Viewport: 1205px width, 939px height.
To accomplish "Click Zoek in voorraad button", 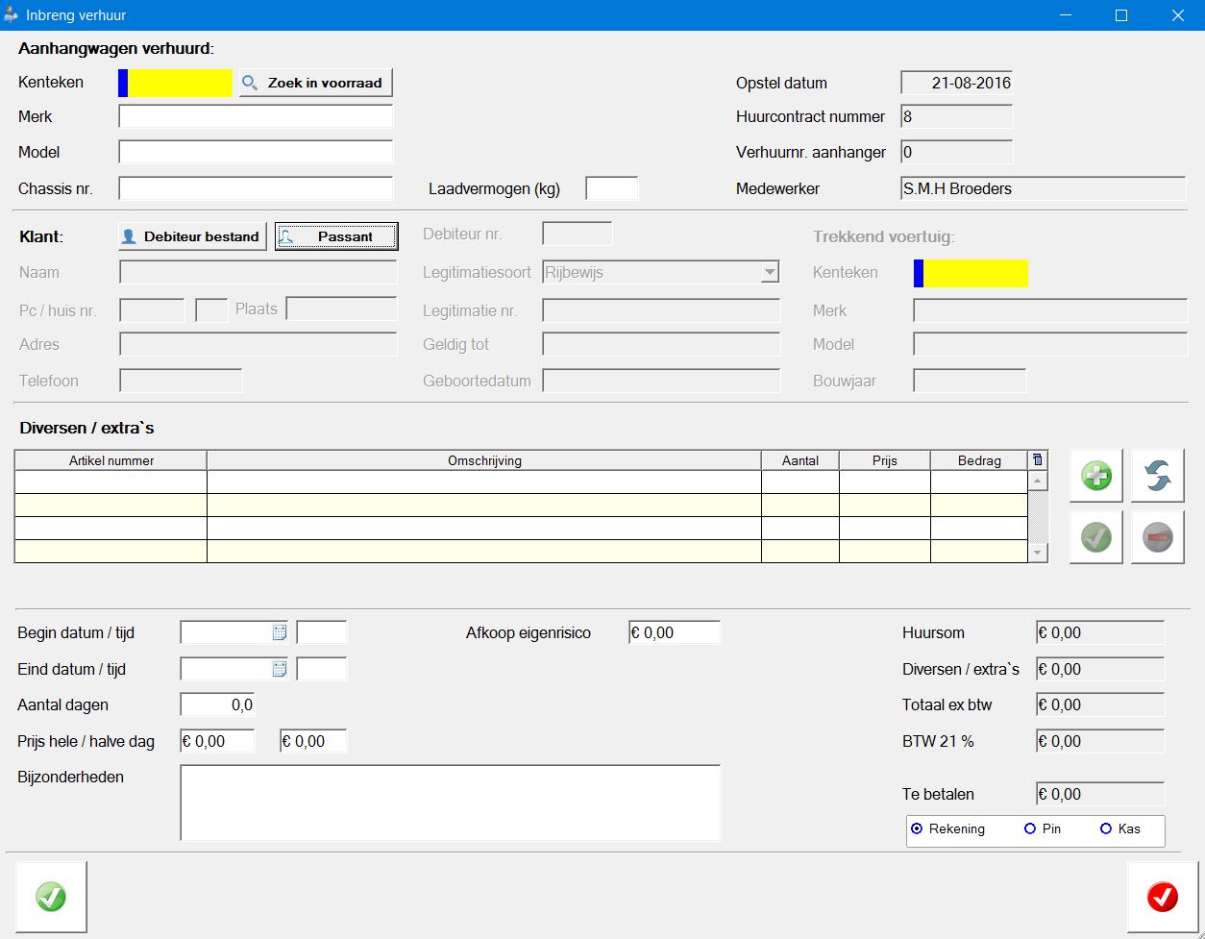I will (x=316, y=83).
